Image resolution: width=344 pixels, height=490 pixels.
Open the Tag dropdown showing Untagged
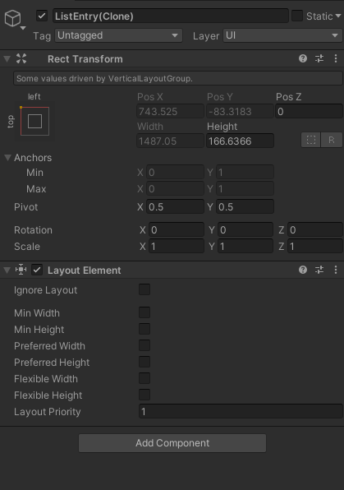pos(118,35)
